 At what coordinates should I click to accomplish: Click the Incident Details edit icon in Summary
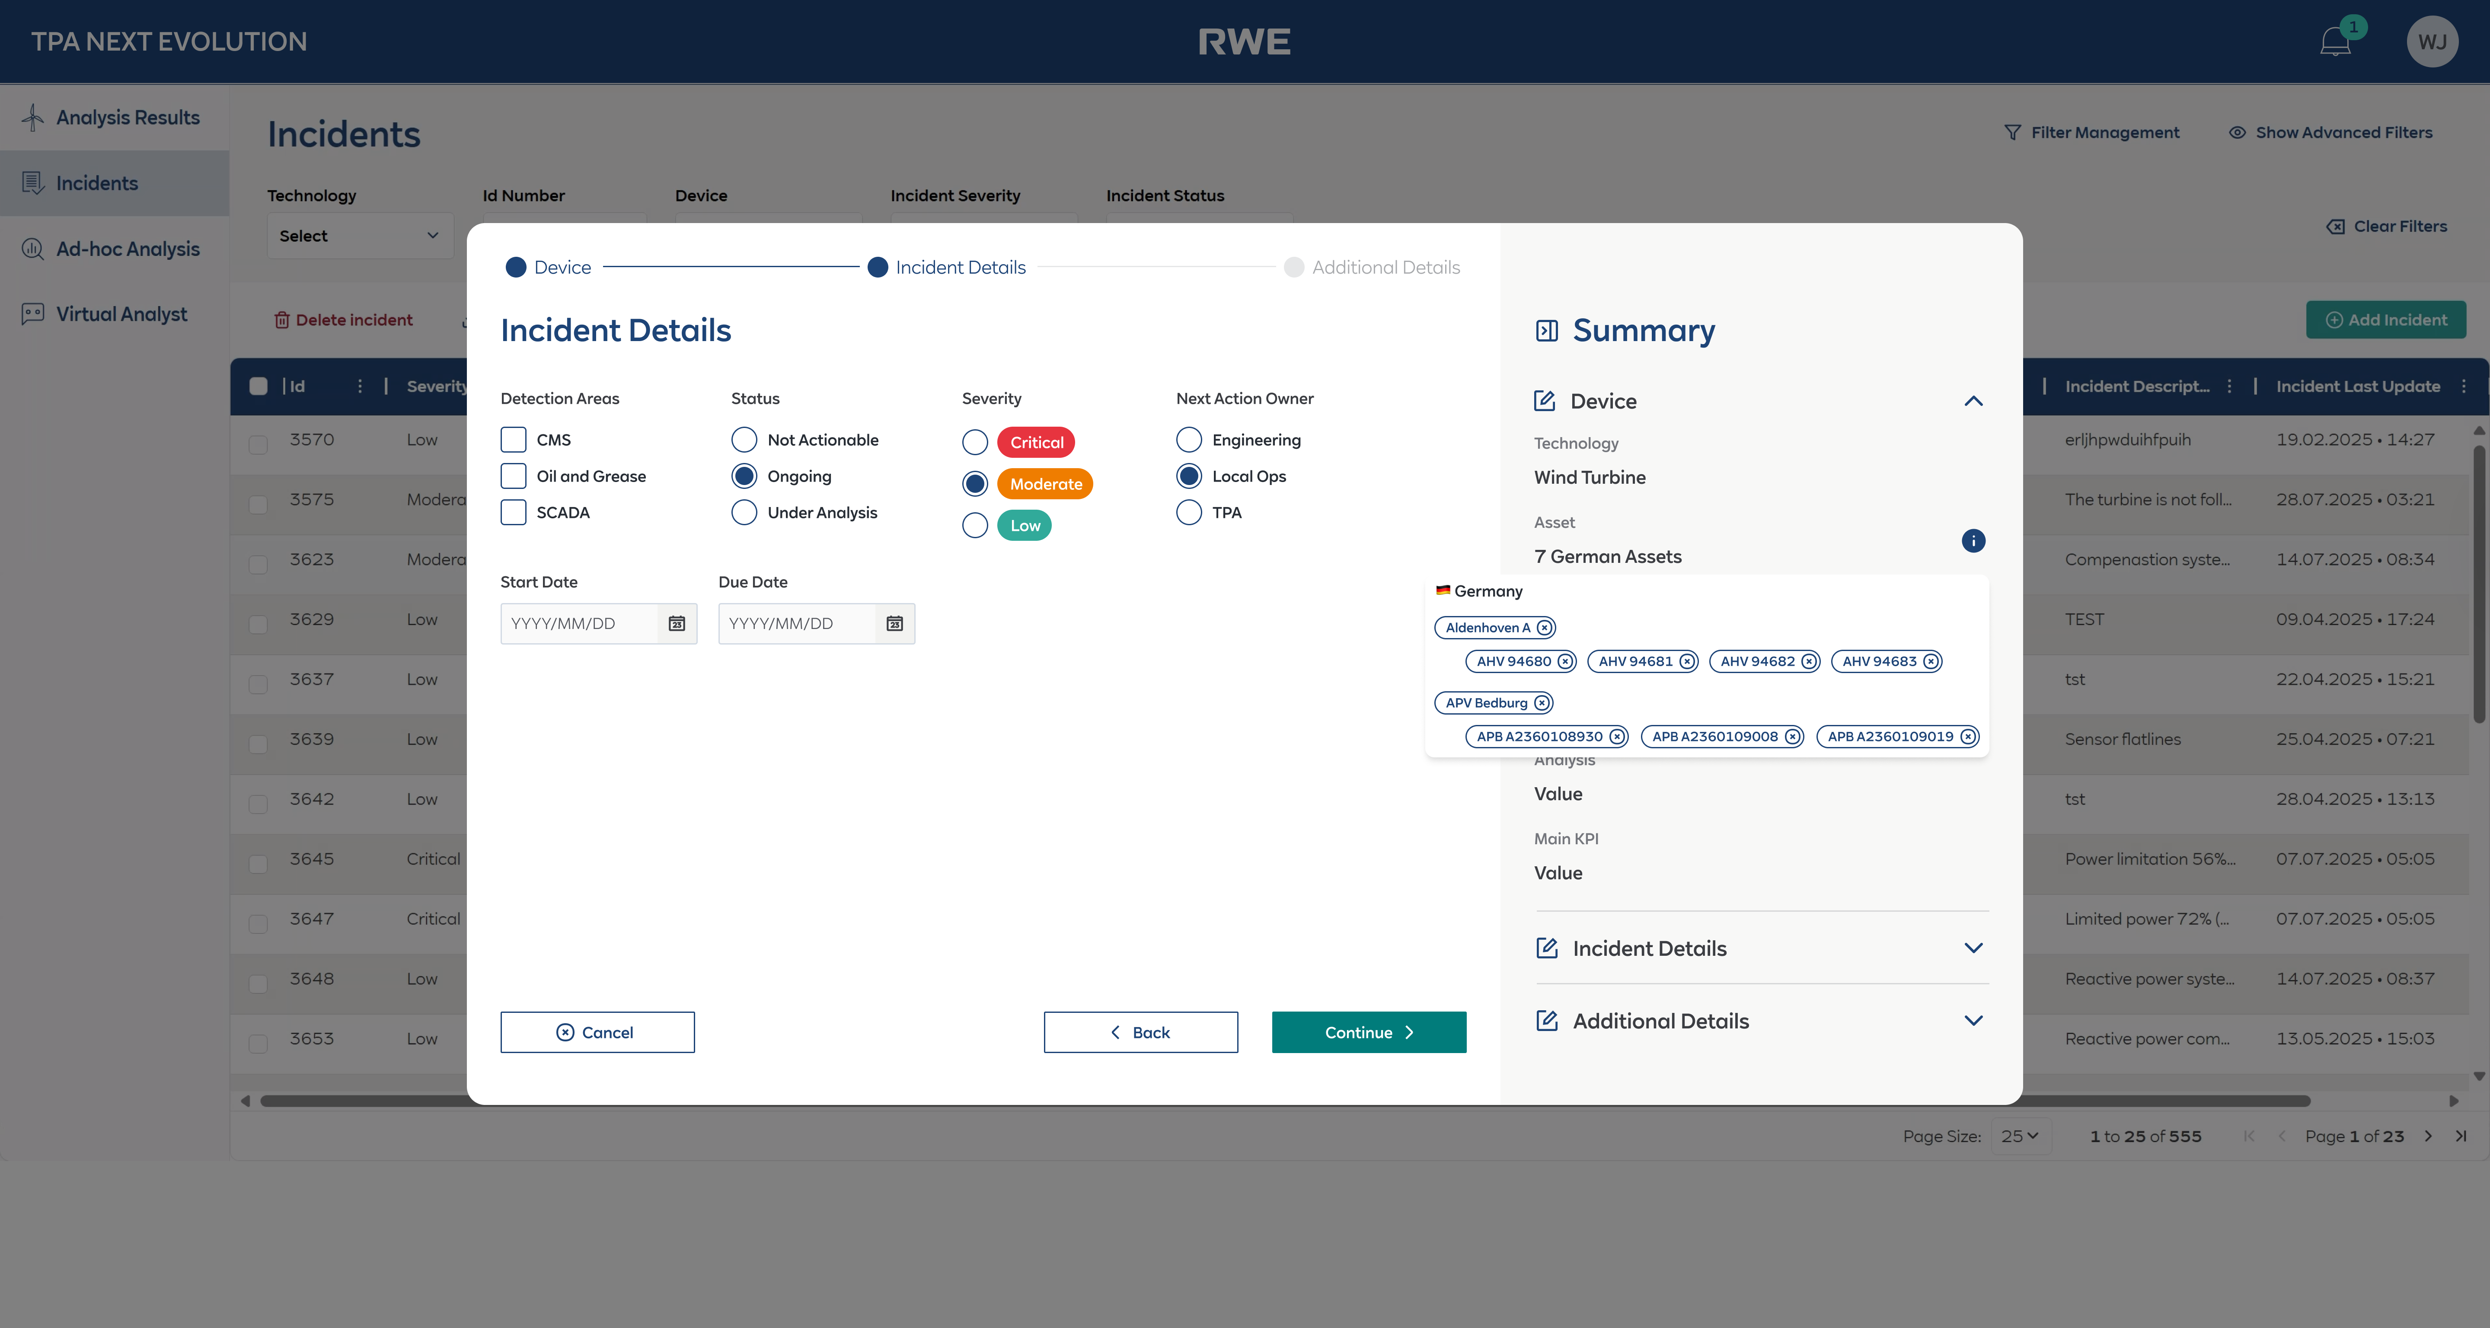1547,948
